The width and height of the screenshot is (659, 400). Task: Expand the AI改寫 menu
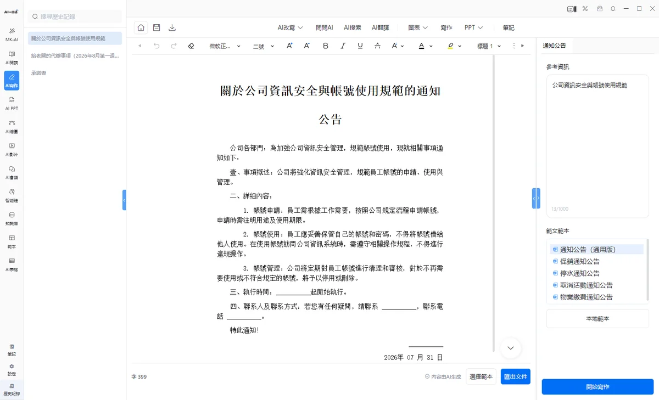coord(290,27)
